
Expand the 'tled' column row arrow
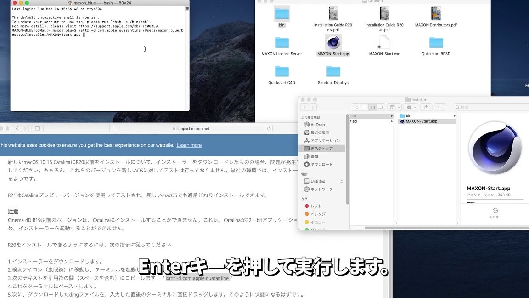tap(391, 121)
